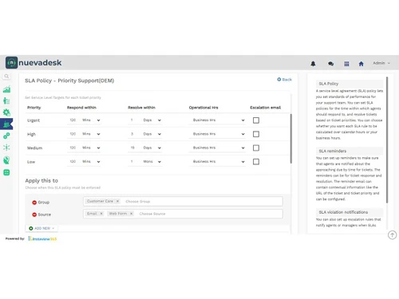The width and height of the screenshot is (399, 299).
Task: Open the bottom green square sidebar icon
Action: click(x=6, y=172)
